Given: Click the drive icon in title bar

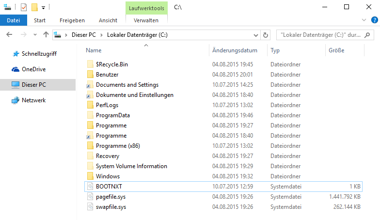Looking at the screenshot, I should coord(7,7).
